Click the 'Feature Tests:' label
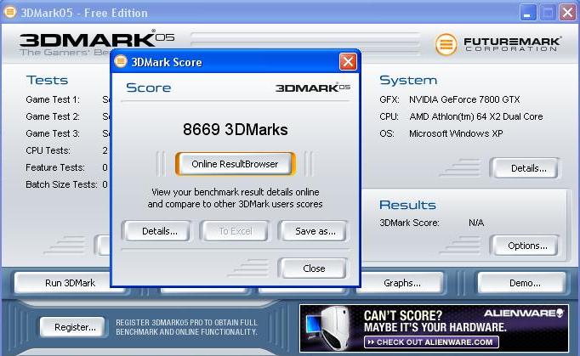The width and height of the screenshot is (580, 356). (55, 167)
